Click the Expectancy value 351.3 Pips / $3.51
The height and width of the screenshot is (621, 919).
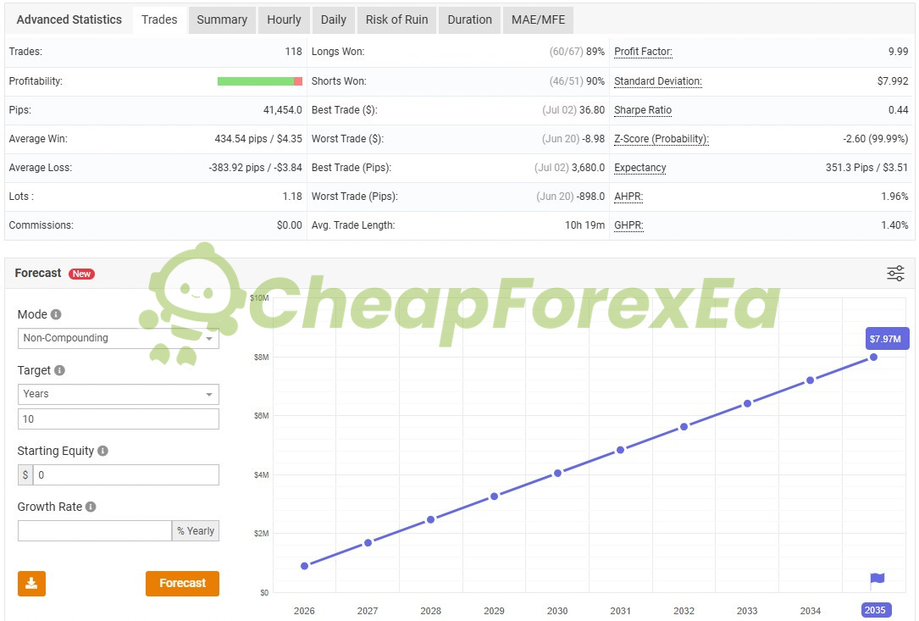(x=866, y=168)
